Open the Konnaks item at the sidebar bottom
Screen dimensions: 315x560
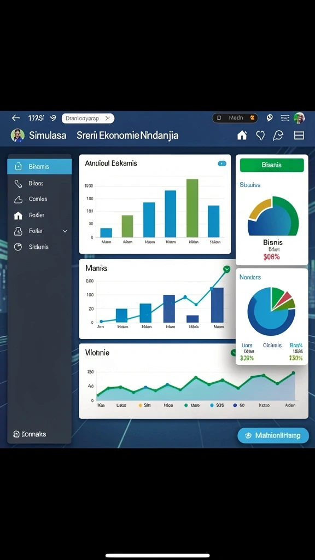tap(30, 434)
